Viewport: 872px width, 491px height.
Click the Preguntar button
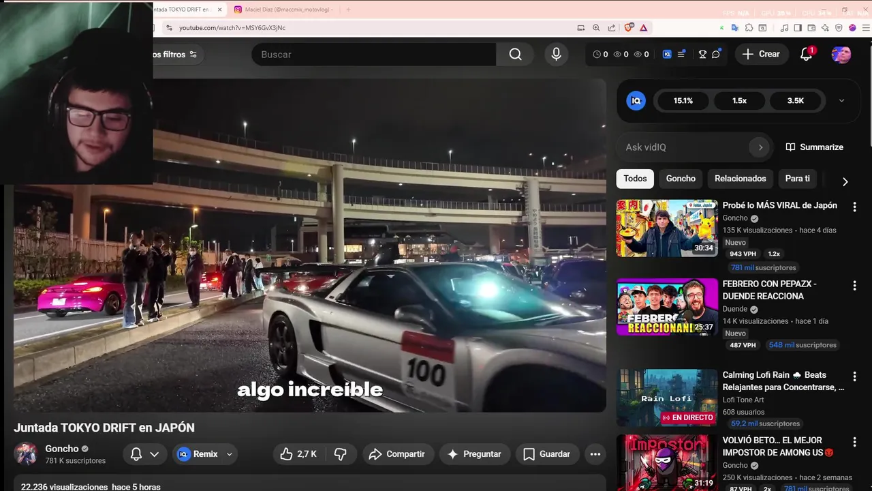click(474, 454)
